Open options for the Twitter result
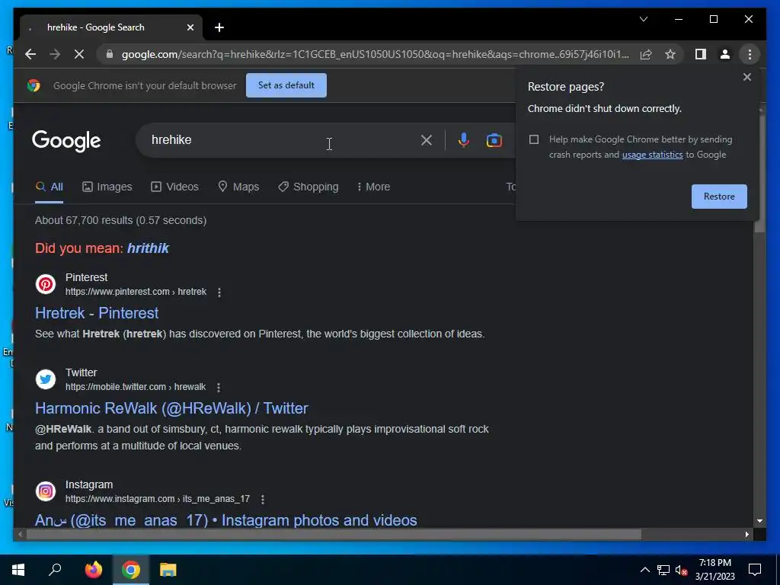This screenshot has width=780, height=585. point(219,388)
